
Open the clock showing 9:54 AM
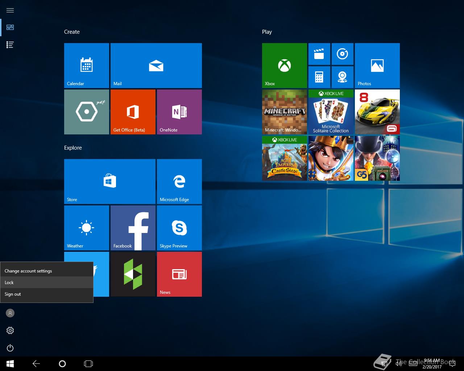(x=432, y=364)
